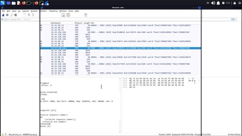Open the Kali applications menu
The image size is (242, 136).
click(3, 3)
